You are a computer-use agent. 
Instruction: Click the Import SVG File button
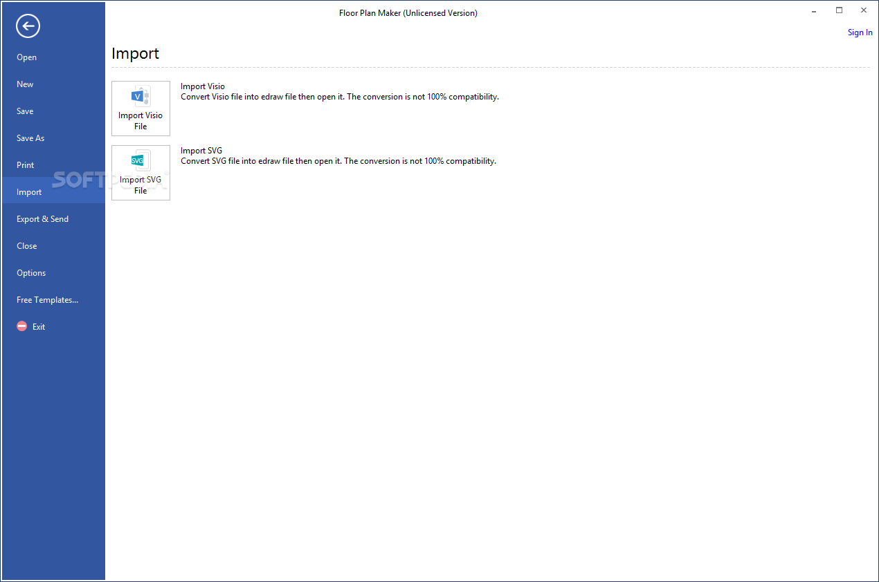tap(141, 173)
